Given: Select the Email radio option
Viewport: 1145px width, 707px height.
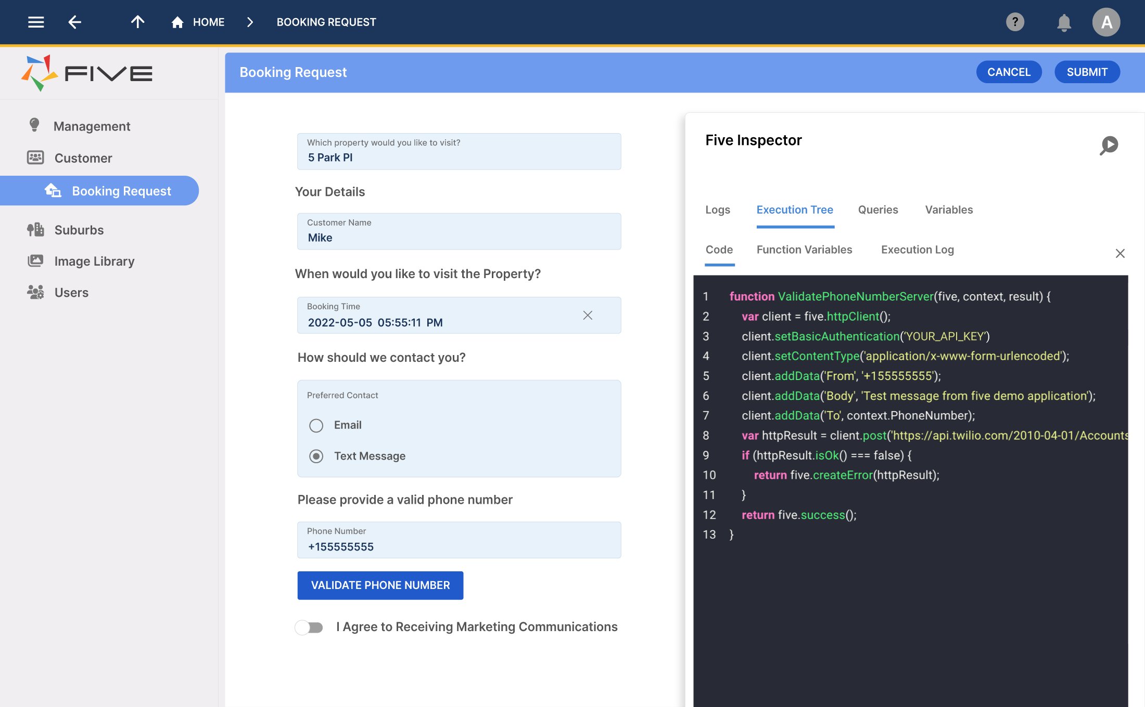Looking at the screenshot, I should [x=316, y=425].
